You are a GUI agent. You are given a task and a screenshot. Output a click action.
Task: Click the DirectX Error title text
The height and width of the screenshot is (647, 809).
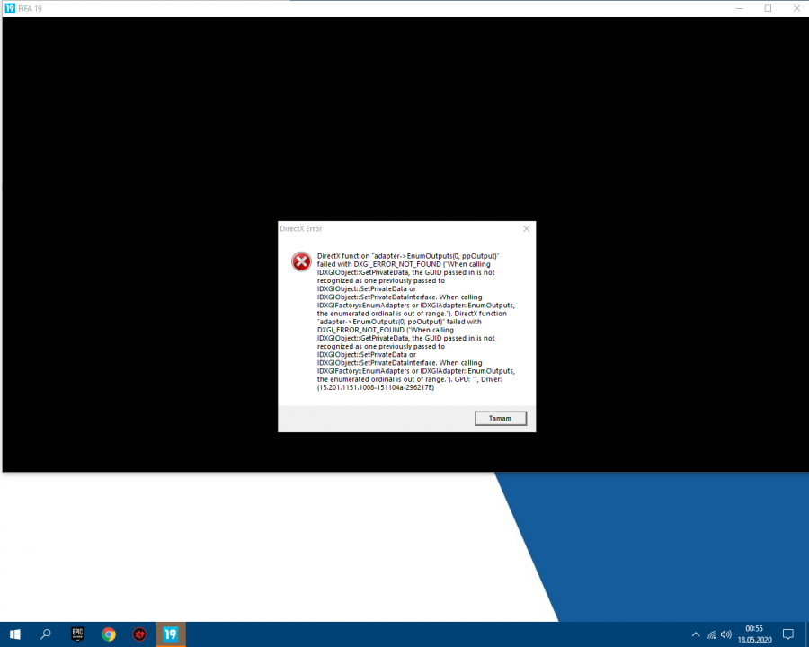[301, 228]
